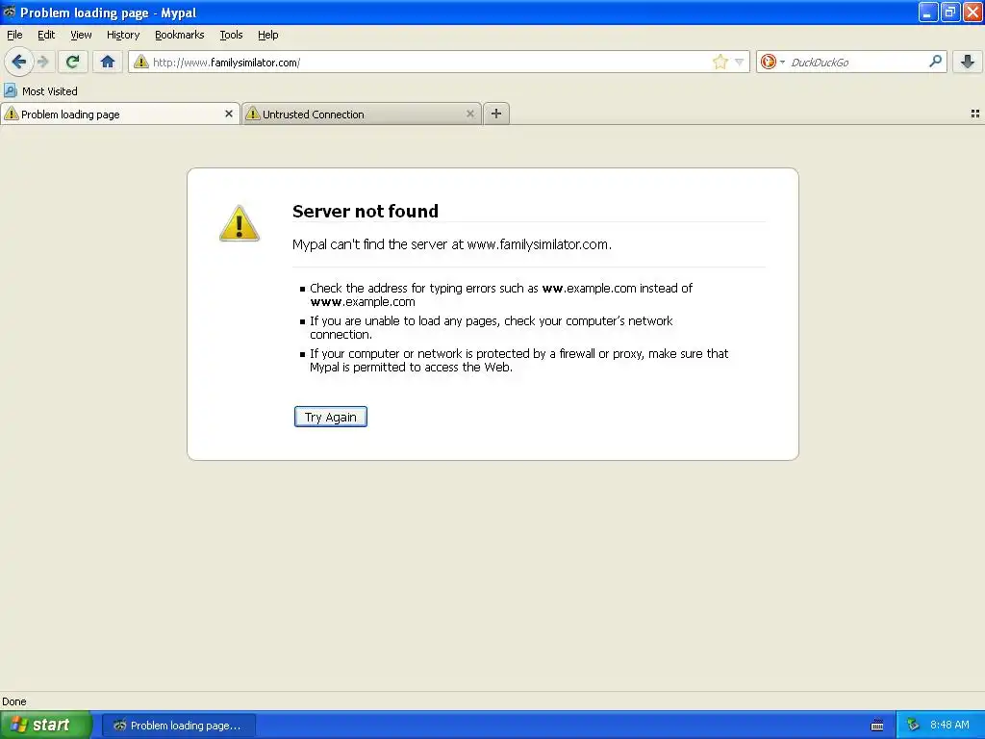Click the Try Again button
Screen dimensions: 985x739
coord(331,417)
